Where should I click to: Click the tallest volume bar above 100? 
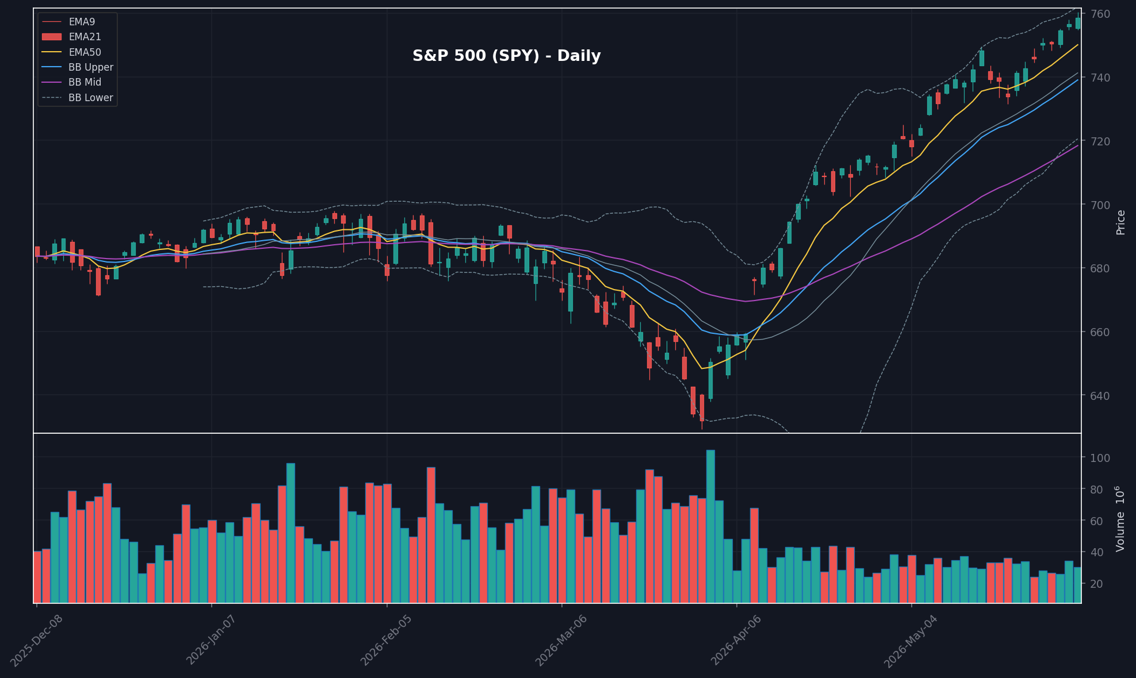pos(710,526)
